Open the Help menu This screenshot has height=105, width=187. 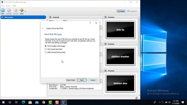click(14, 6)
